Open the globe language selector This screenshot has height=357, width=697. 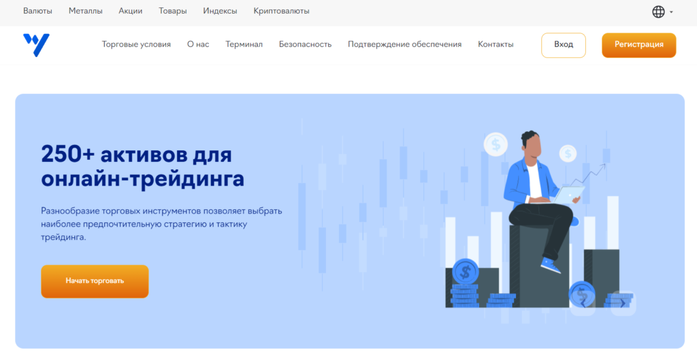coord(658,12)
